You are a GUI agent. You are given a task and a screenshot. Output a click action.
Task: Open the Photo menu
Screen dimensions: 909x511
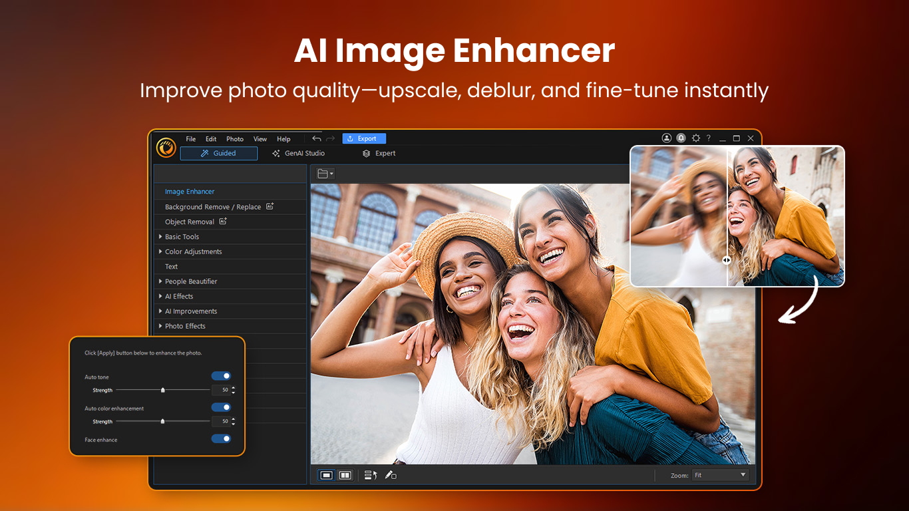pos(235,139)
